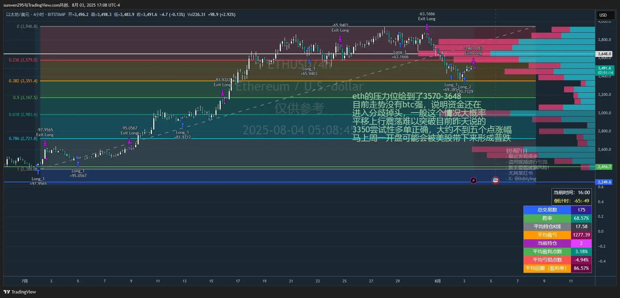The width and height of the screenshot is (620, 298).
Task: Click the 3,648.0 price axis label
Action: pos(604,54)
